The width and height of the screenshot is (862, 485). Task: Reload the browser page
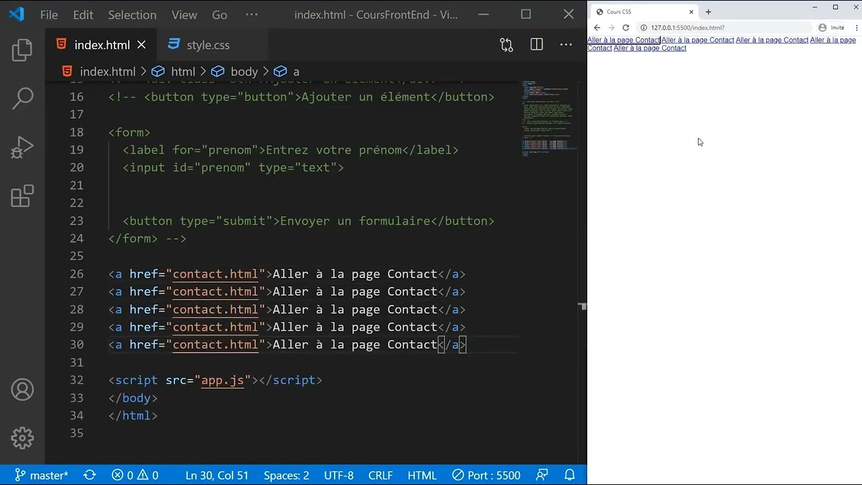[626, 28]
